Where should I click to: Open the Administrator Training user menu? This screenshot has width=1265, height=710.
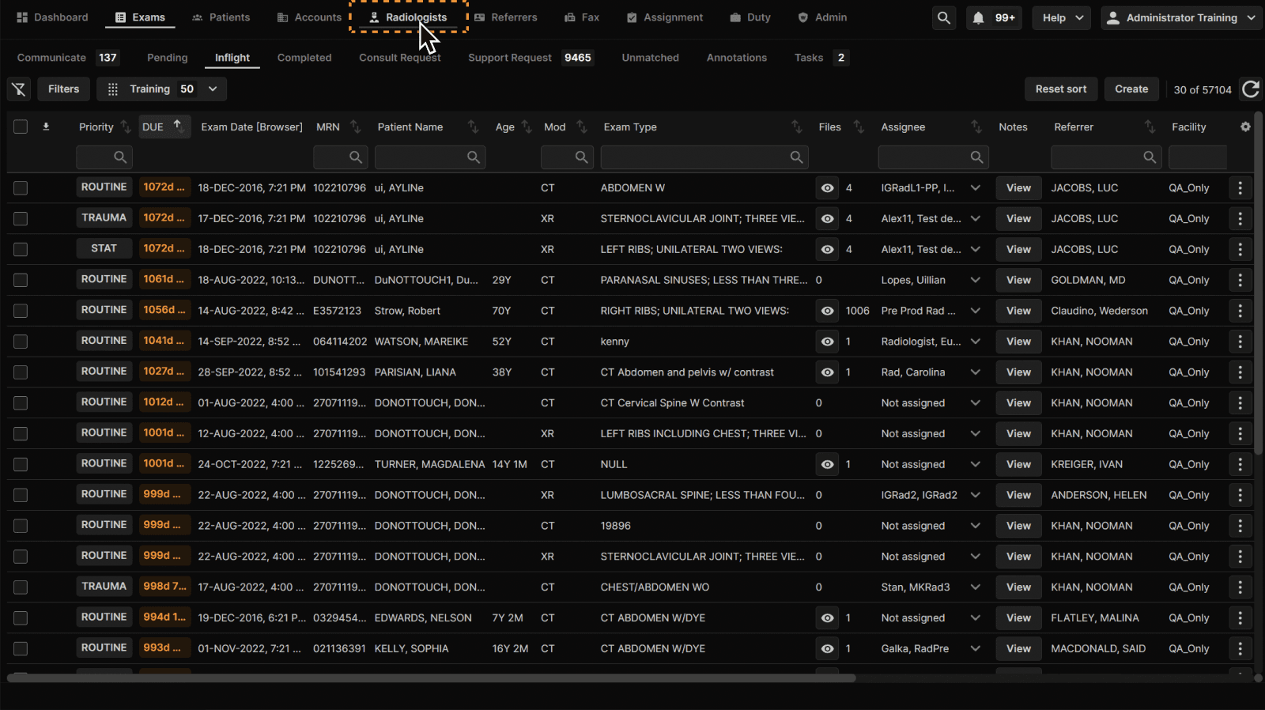[1181, 17]
